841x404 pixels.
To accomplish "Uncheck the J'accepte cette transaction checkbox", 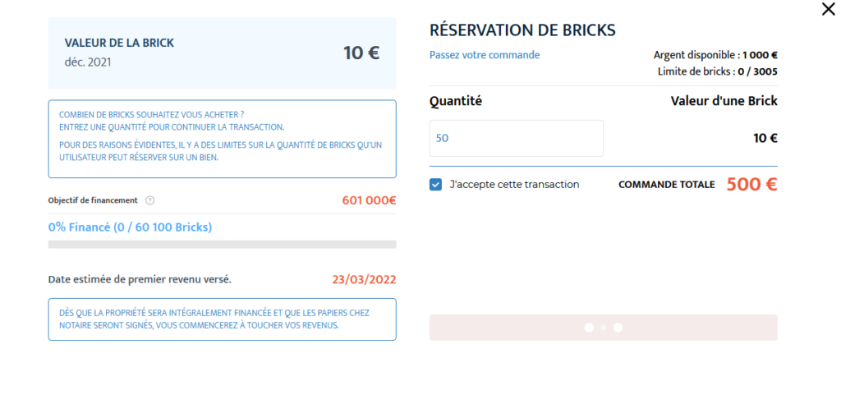I will 435,185.
